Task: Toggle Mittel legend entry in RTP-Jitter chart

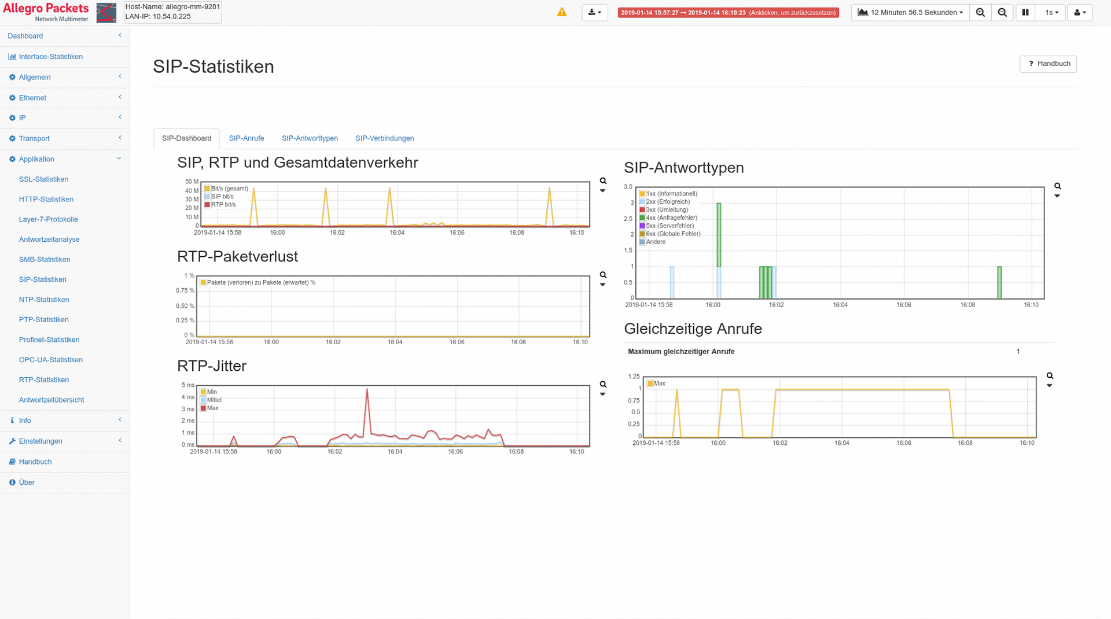Action: point(211,400)
